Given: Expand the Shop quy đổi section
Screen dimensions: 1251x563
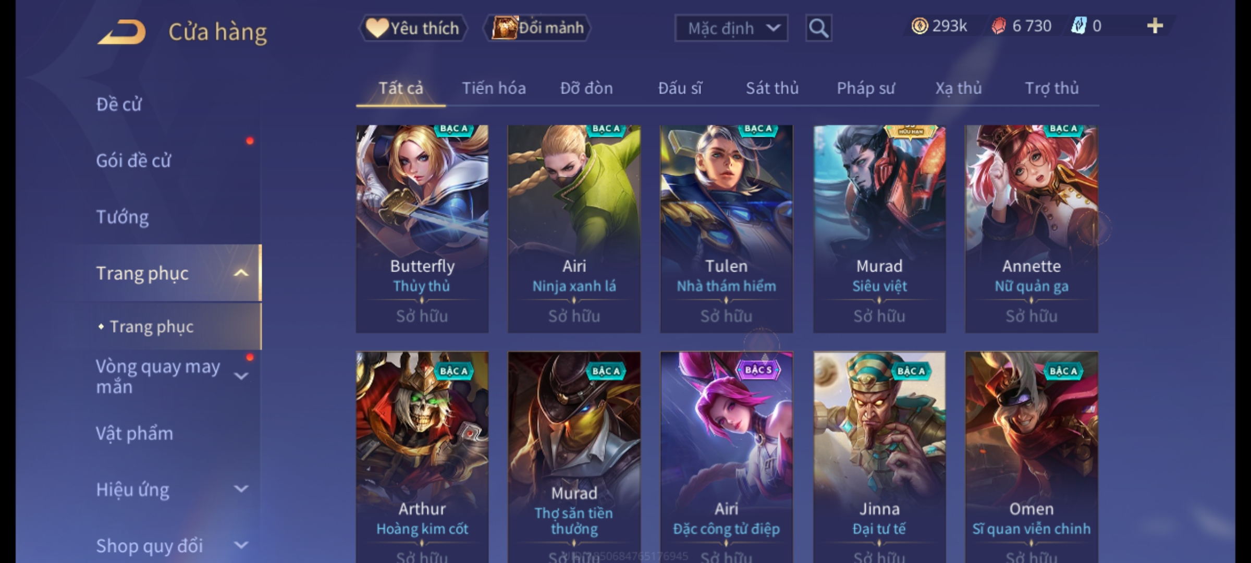Looking at the screenshot, I should point(241,545).
